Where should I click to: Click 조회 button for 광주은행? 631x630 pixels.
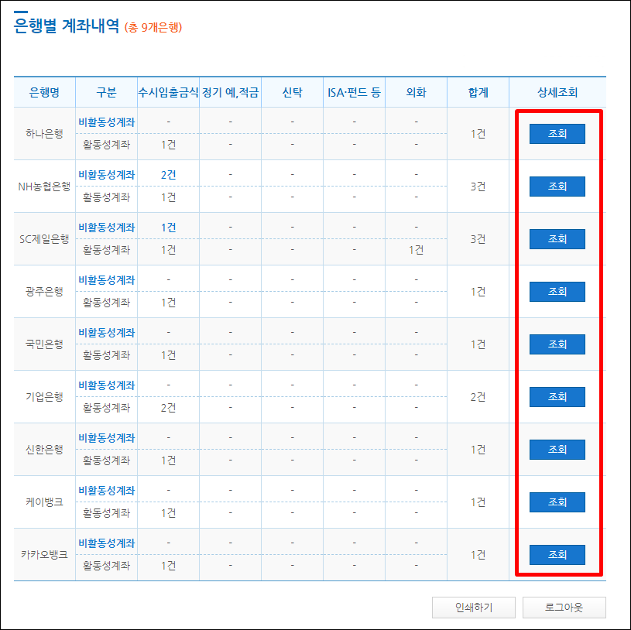tap(557, 291)
